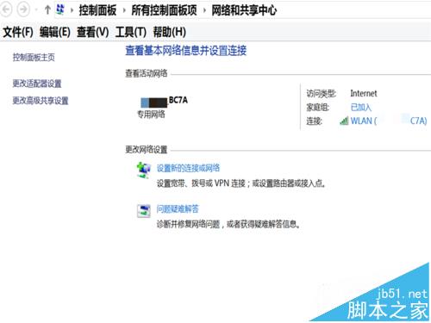Open the 查看(V) menu
The width and height of the screenshot is (431, 323).
pos(93,32)
